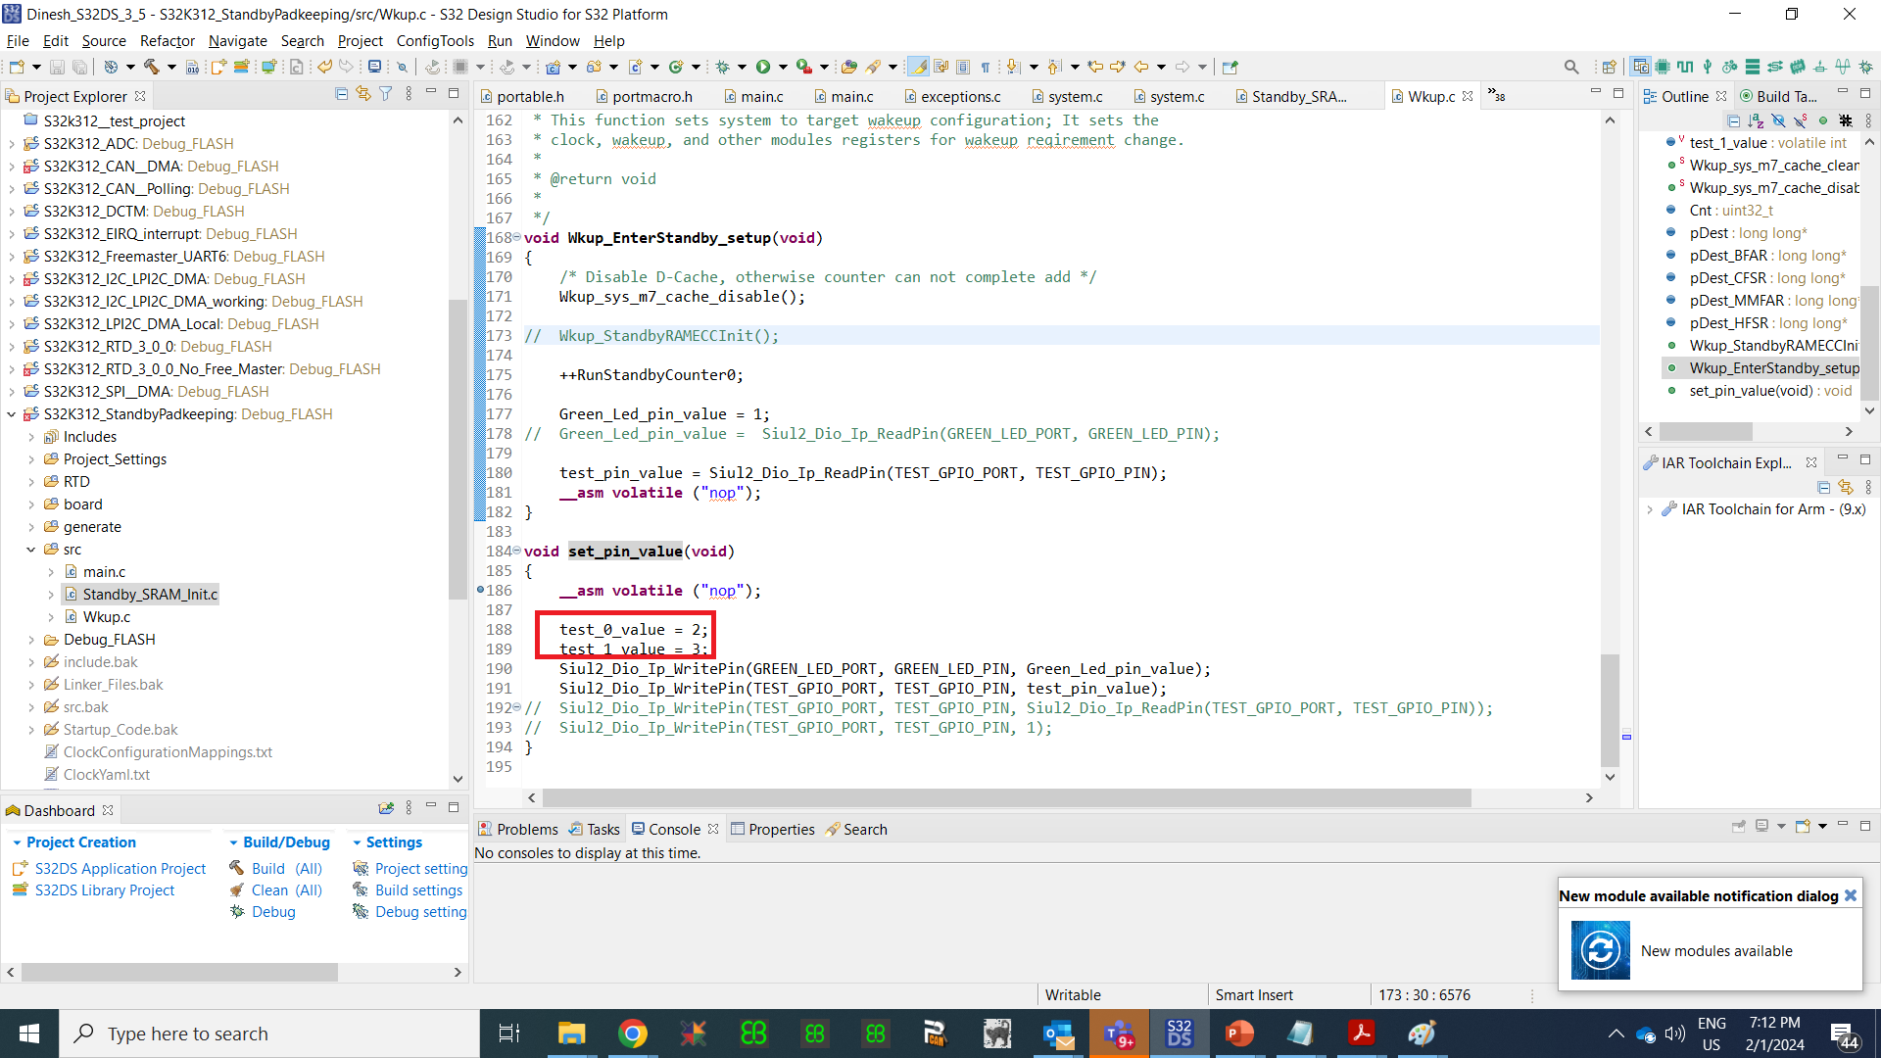Click the editor horizontal scrollbar
This screenshot has height=1058, width=1881.
1006,798
